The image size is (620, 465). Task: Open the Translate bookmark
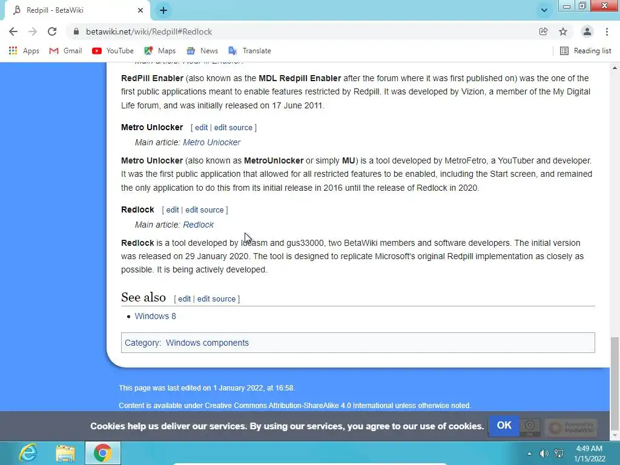click(x=250, y=51)
